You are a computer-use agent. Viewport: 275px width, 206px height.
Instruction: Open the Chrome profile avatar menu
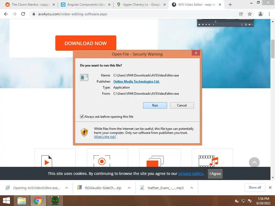(260, 14)
